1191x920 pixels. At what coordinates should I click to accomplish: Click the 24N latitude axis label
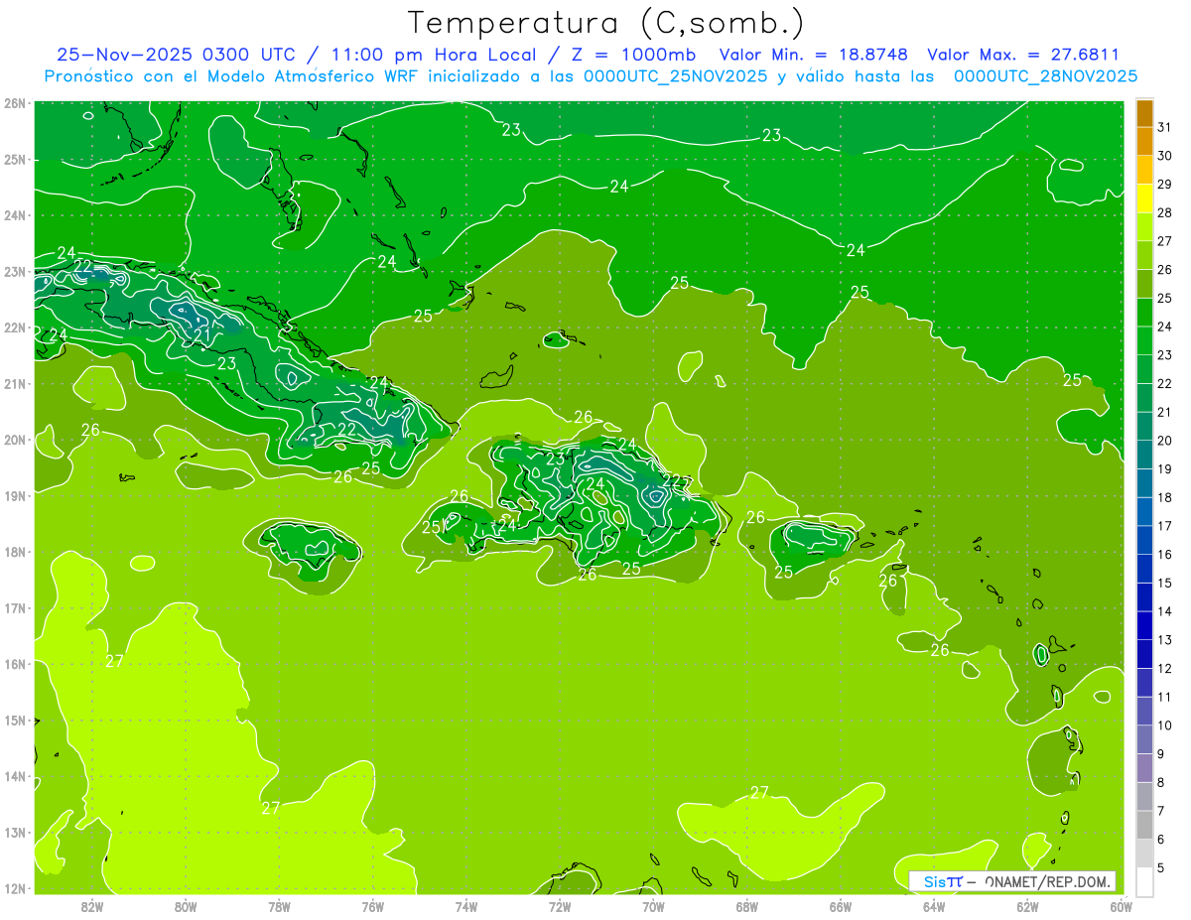pos(14,215)
